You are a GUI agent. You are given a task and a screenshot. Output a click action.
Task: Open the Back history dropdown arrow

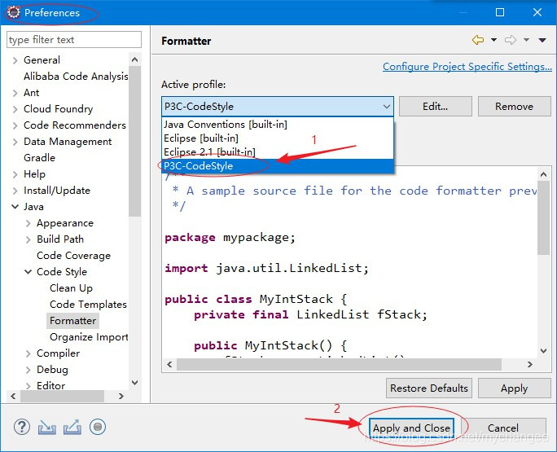click(x=493, y=41)
